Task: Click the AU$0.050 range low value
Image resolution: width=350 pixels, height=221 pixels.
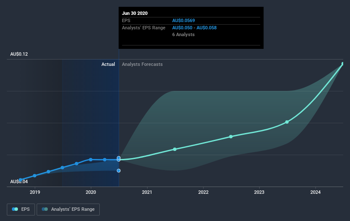Action: click(182, 28)
